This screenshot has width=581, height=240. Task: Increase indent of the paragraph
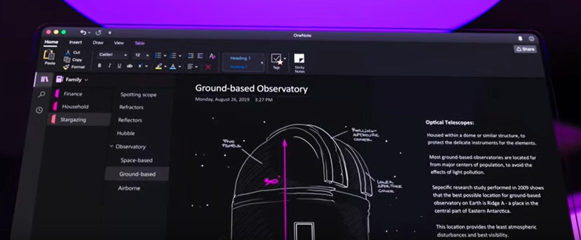pos(200,55)
